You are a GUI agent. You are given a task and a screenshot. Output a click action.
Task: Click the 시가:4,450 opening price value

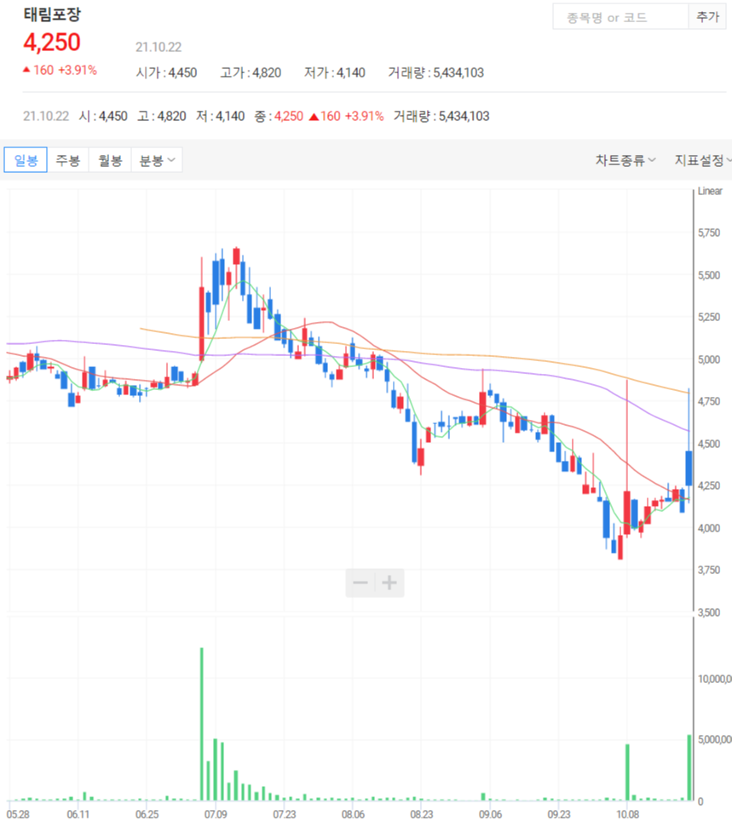point(166,72)
